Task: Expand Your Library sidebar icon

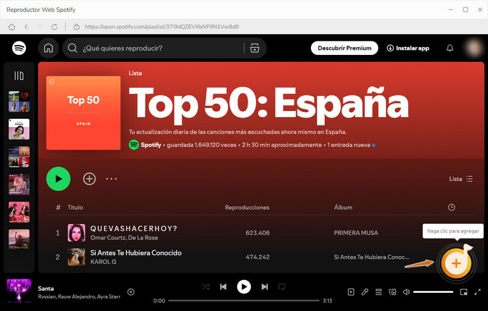Action: pyautogui.click(x=19, y=76)
